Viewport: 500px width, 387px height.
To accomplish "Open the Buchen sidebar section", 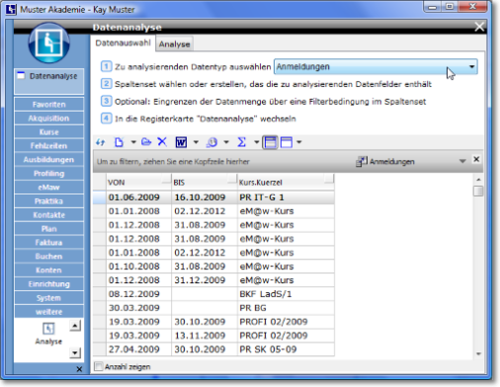I will click(49, 257).
